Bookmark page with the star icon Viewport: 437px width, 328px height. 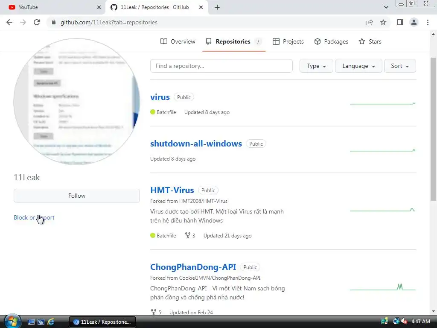tap(384, 22)
